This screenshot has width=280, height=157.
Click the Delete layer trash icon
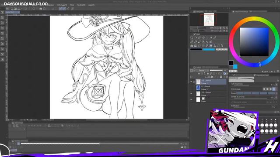click(x=227, y=77)
